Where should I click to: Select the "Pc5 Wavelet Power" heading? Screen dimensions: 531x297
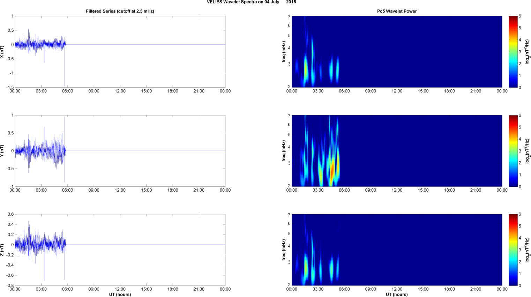[397, 11]
